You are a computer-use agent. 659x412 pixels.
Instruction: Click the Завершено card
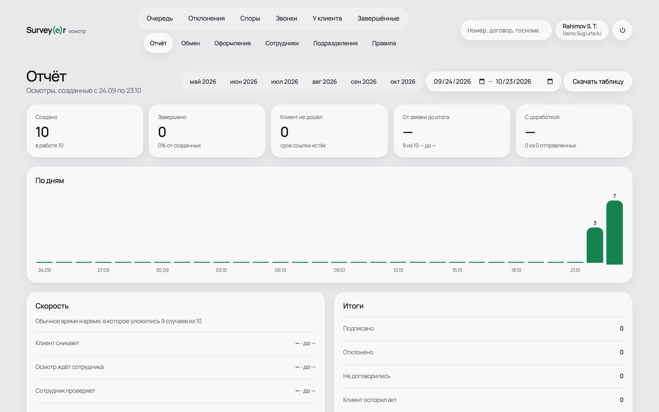pos(207,131)
